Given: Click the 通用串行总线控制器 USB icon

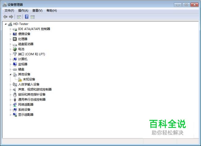Looking at the screenshot, I should 15,100.
